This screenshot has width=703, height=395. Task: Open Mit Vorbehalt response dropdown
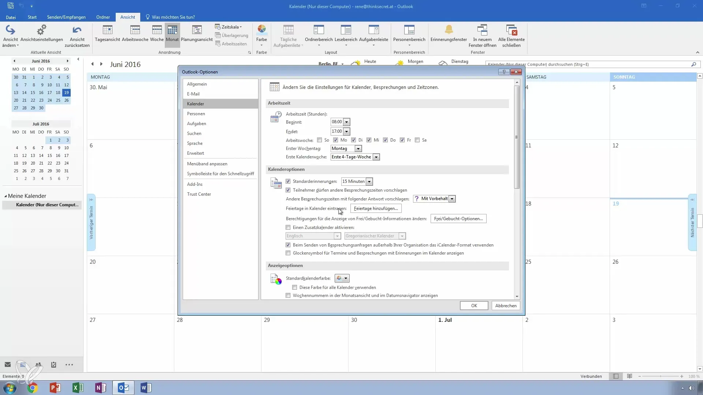pyautogui.click(x=452, y=199)
